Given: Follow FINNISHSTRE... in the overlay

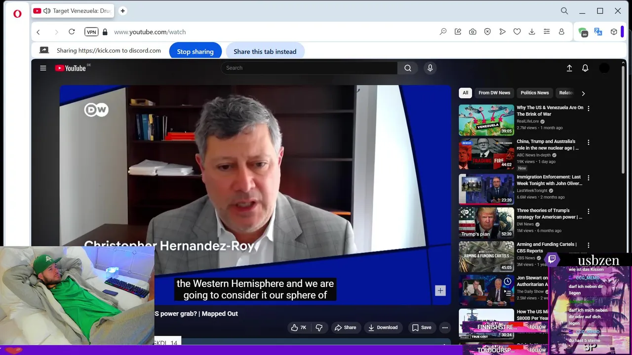Looking at the screenshot, I should pos(537,327).
